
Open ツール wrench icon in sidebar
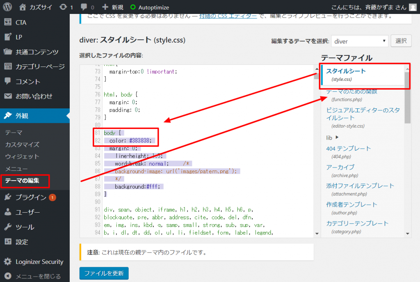pyautogui.click(x=9, y=227)
